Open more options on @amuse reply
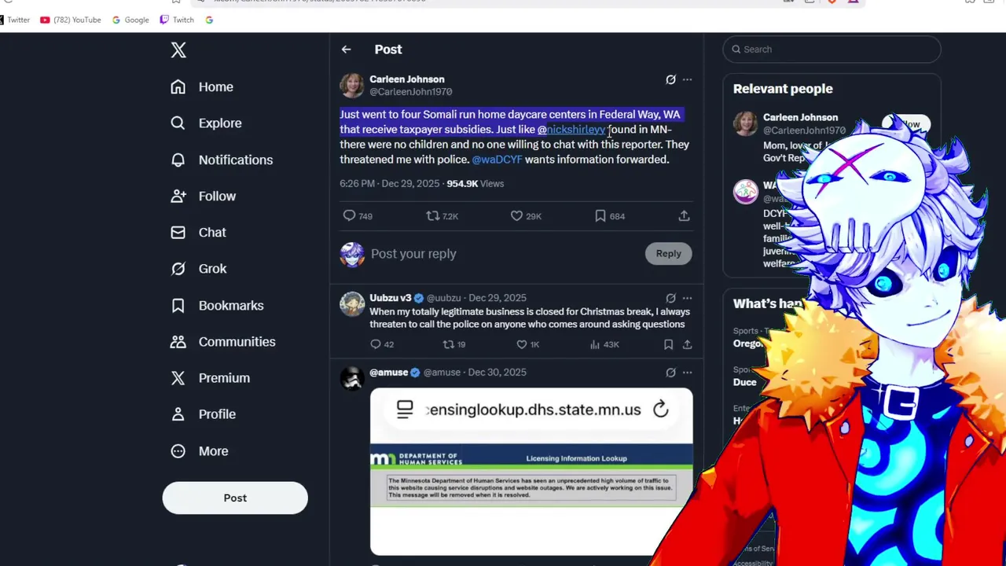The image size is (1006, 566). click(x=687, y=373)
